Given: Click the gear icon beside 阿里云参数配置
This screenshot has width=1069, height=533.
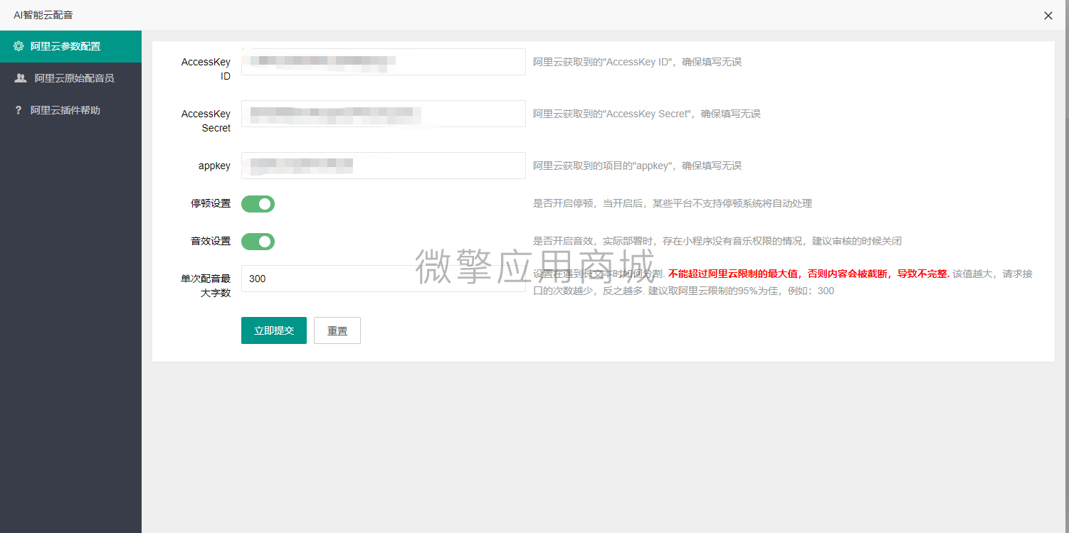Looking at the screenshot, I should pyautogui.click(x=19, y=46).
